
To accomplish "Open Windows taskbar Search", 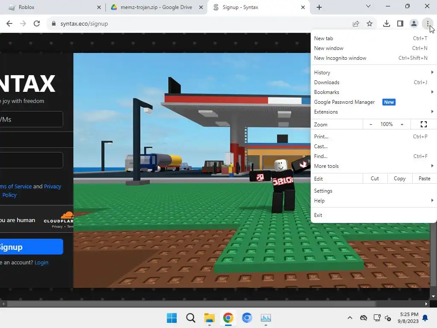I will tap(191, 318).
